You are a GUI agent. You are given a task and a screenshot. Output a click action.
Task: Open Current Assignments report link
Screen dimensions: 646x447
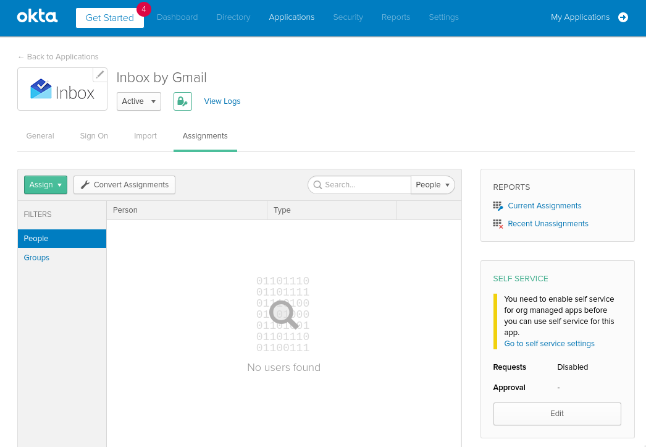545,206
